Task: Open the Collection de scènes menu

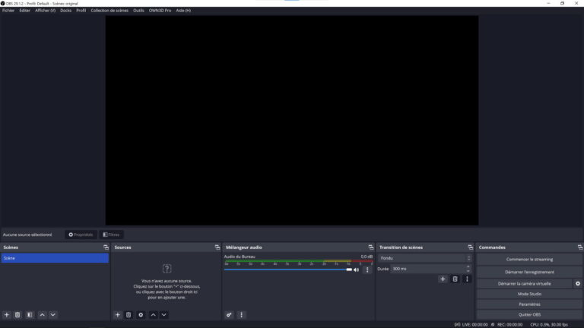Action: click(109, 11)
